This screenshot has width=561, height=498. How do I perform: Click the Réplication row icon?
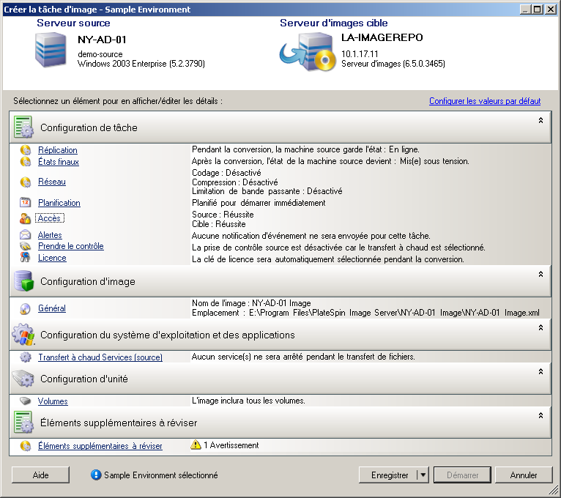26,150
